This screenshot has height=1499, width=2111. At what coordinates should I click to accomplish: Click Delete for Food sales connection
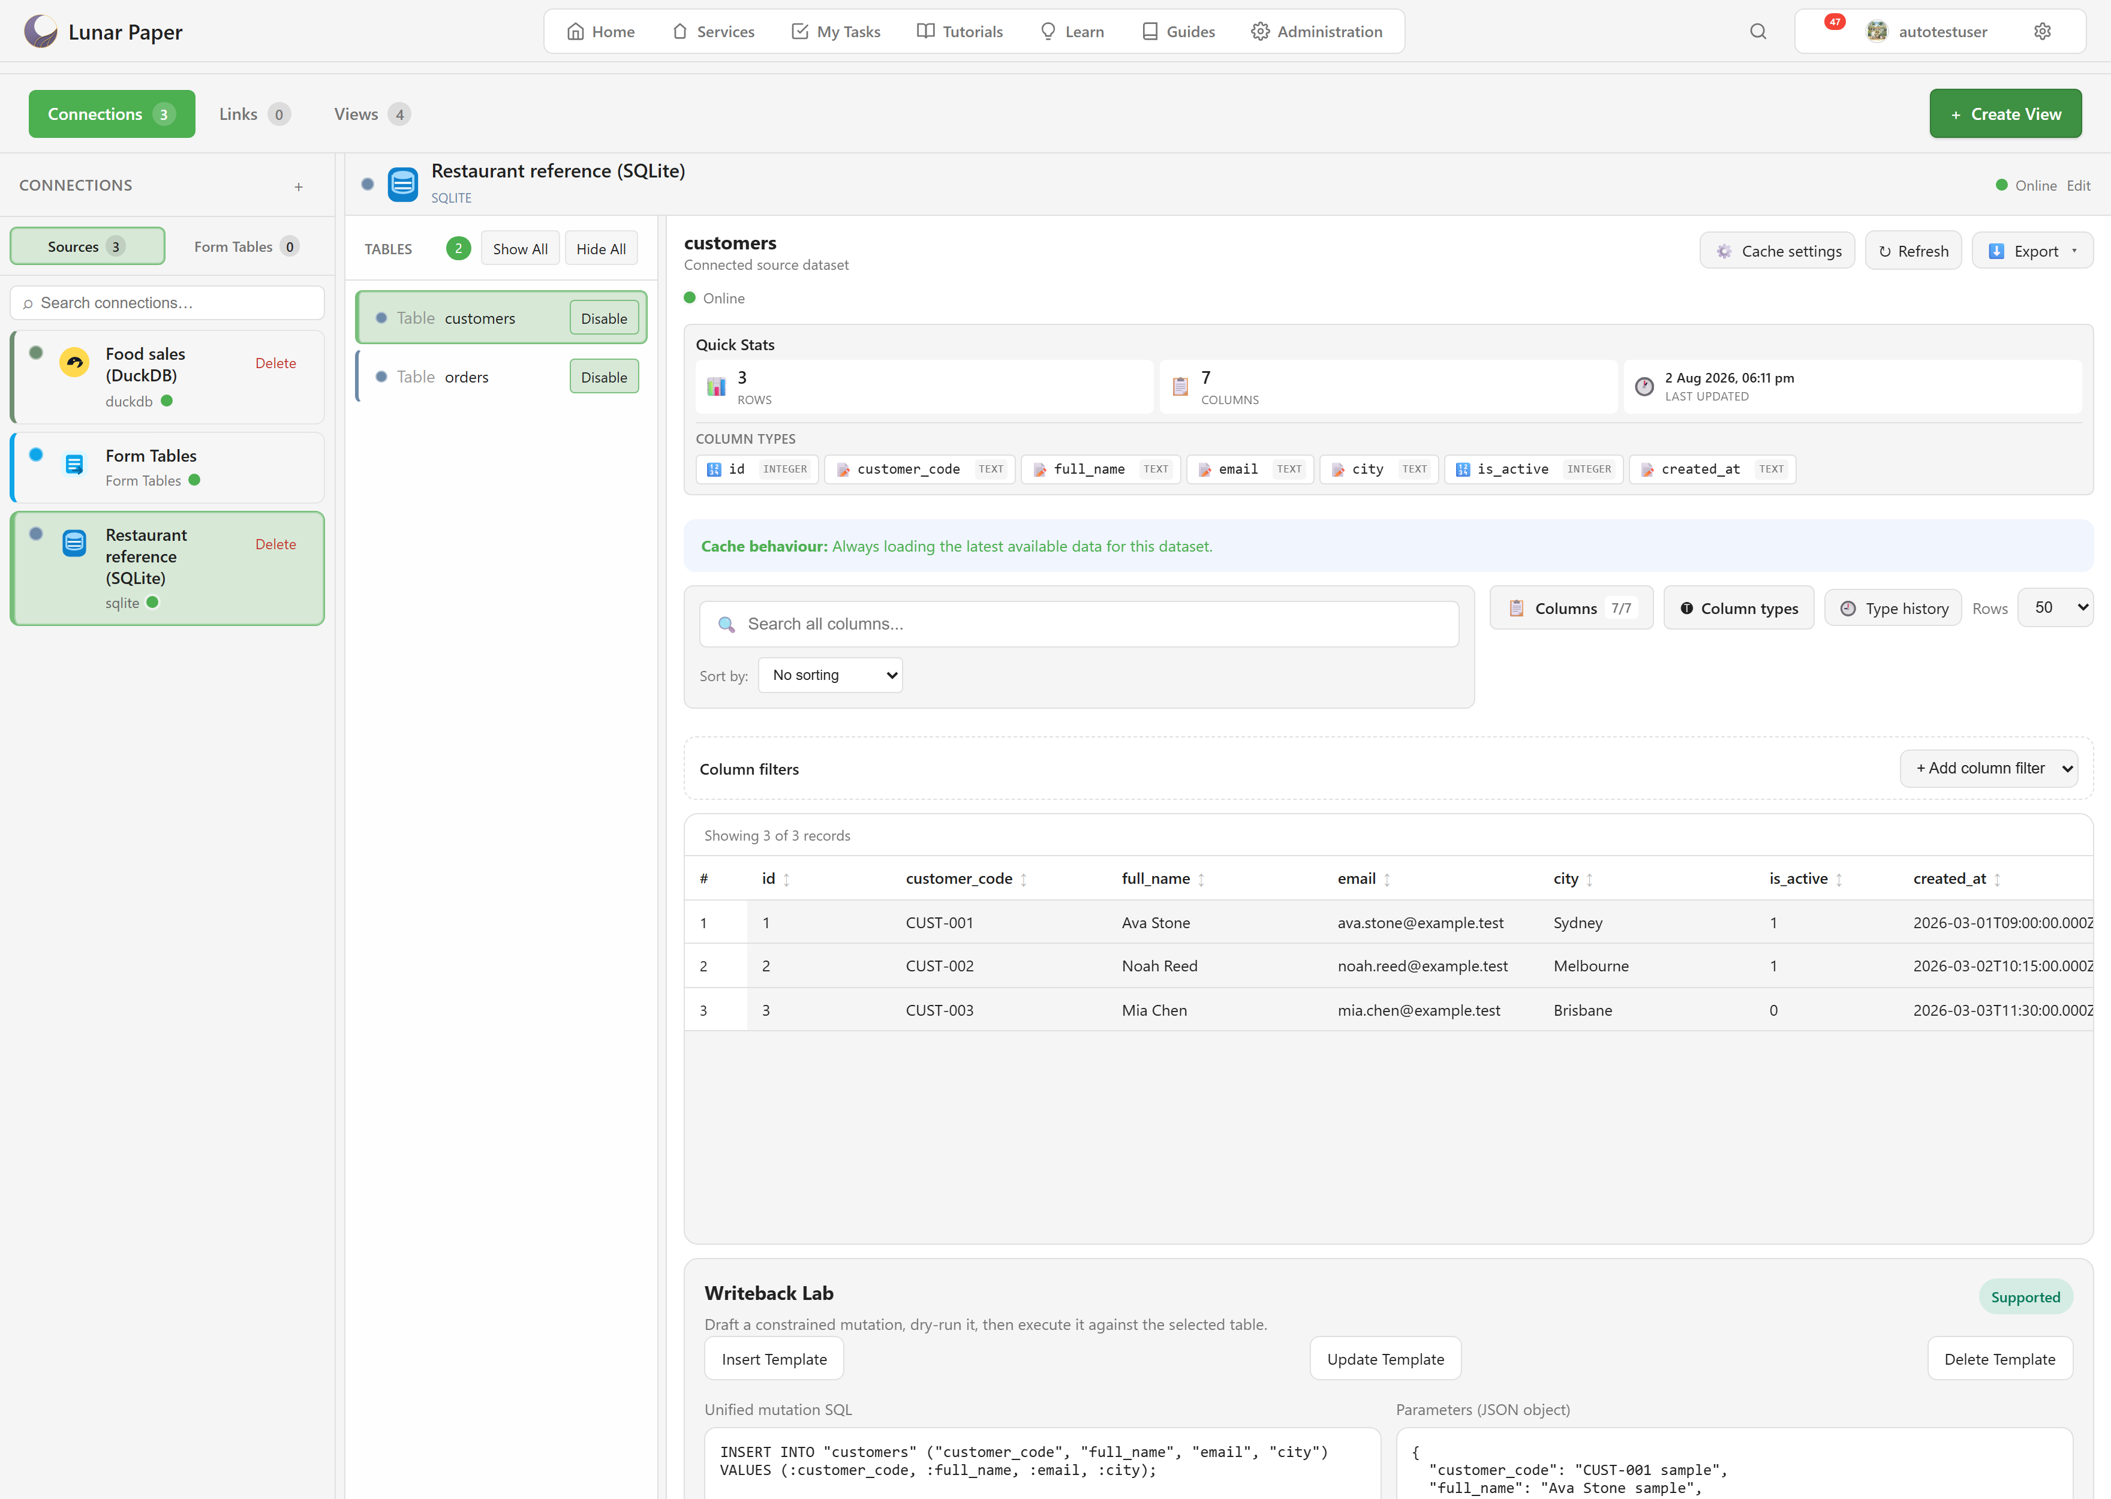click(x=275, y=364)
